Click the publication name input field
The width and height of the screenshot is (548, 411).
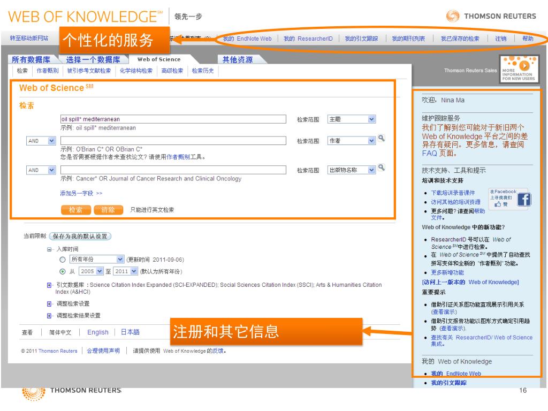(173, 170)
